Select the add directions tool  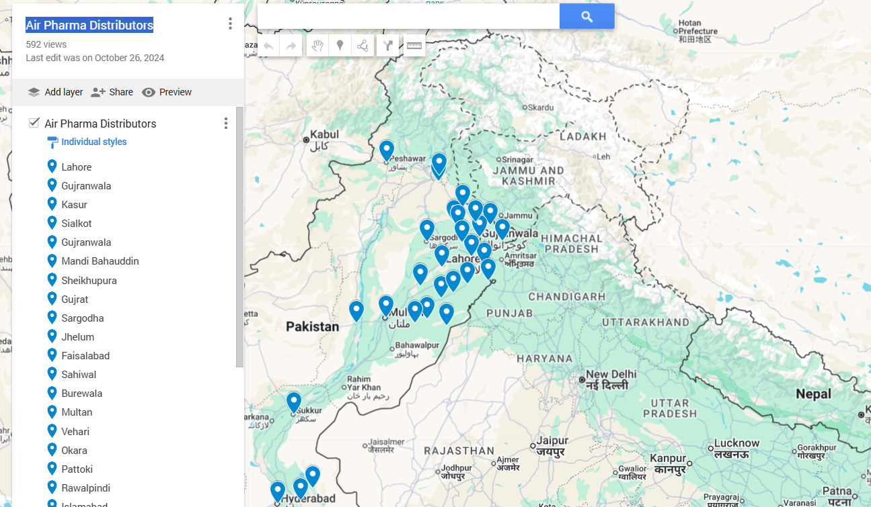(387, 46)
